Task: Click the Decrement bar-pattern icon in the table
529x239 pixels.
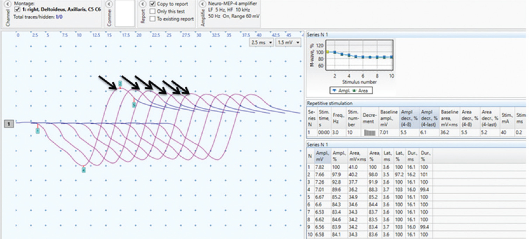Action: click(x=370, y=133)
